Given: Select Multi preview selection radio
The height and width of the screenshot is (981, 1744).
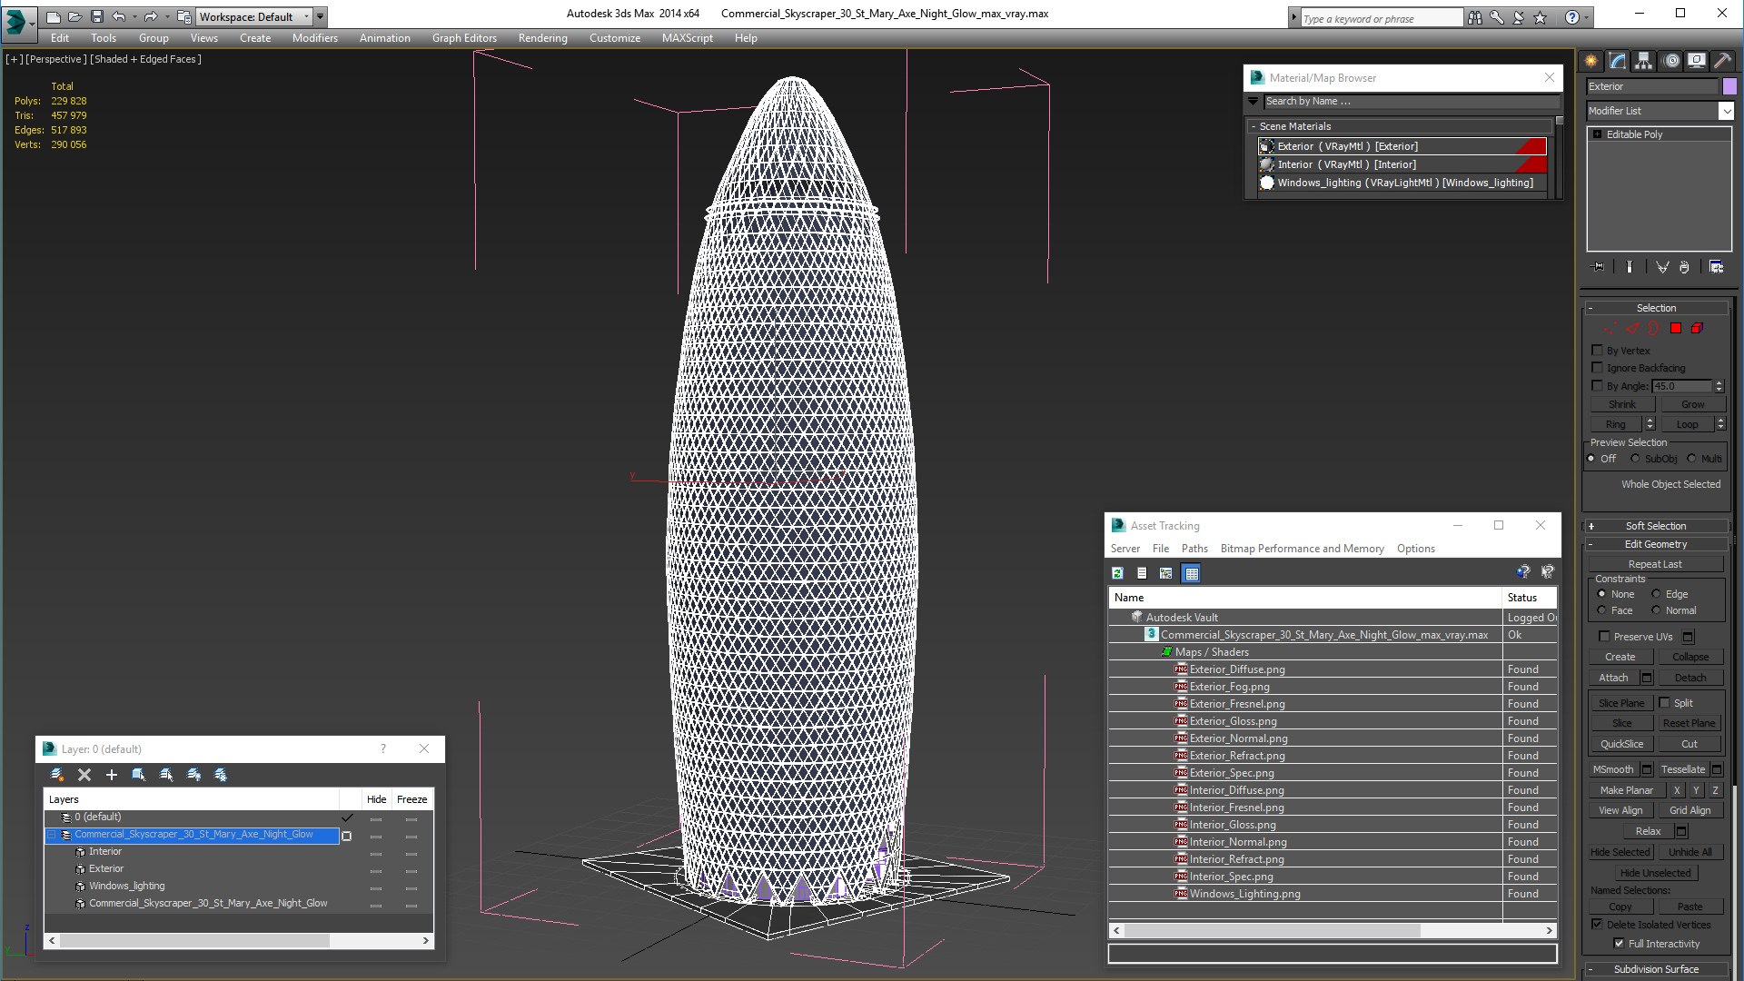Looking at the screenshot, I should [x=1691, y=459].
